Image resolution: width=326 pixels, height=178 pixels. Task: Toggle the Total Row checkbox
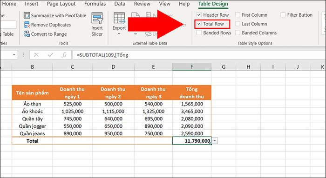pyautogui.click(x=199, y=24)
